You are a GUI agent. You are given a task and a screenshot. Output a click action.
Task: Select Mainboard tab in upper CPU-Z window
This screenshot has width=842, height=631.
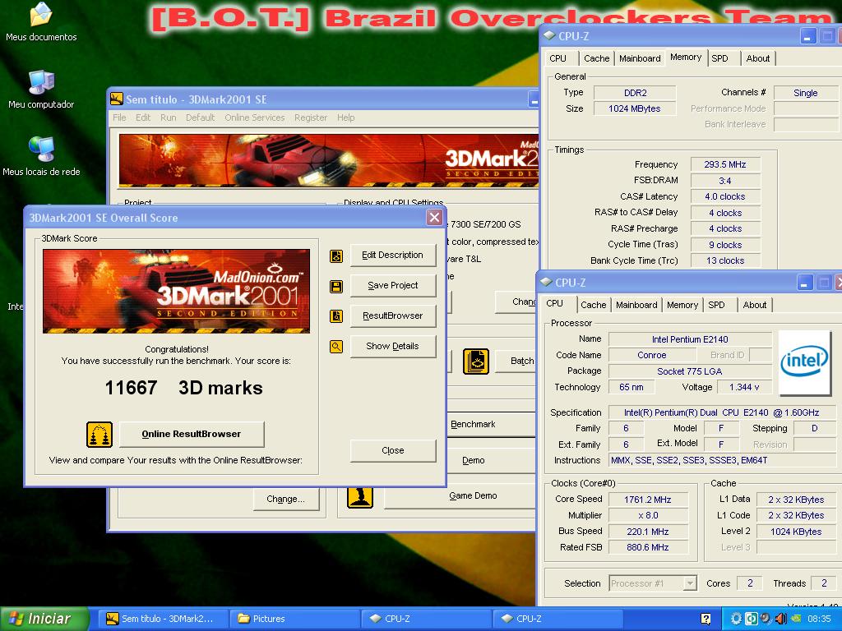pos(640,58)
